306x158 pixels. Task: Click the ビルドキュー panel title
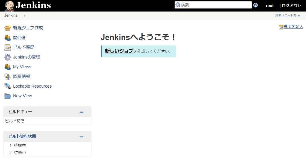[20, 112]
